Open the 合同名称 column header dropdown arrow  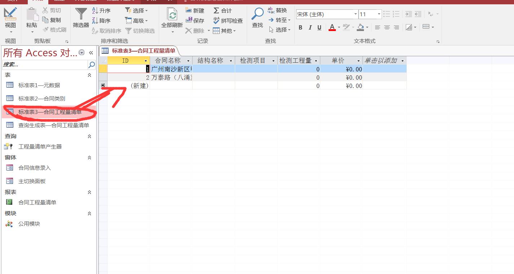[x=188, y=61]
